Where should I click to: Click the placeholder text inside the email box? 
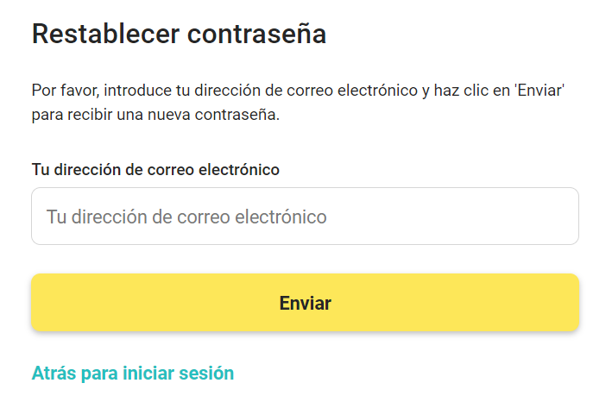pyautogui.click(x=186, y=217)
